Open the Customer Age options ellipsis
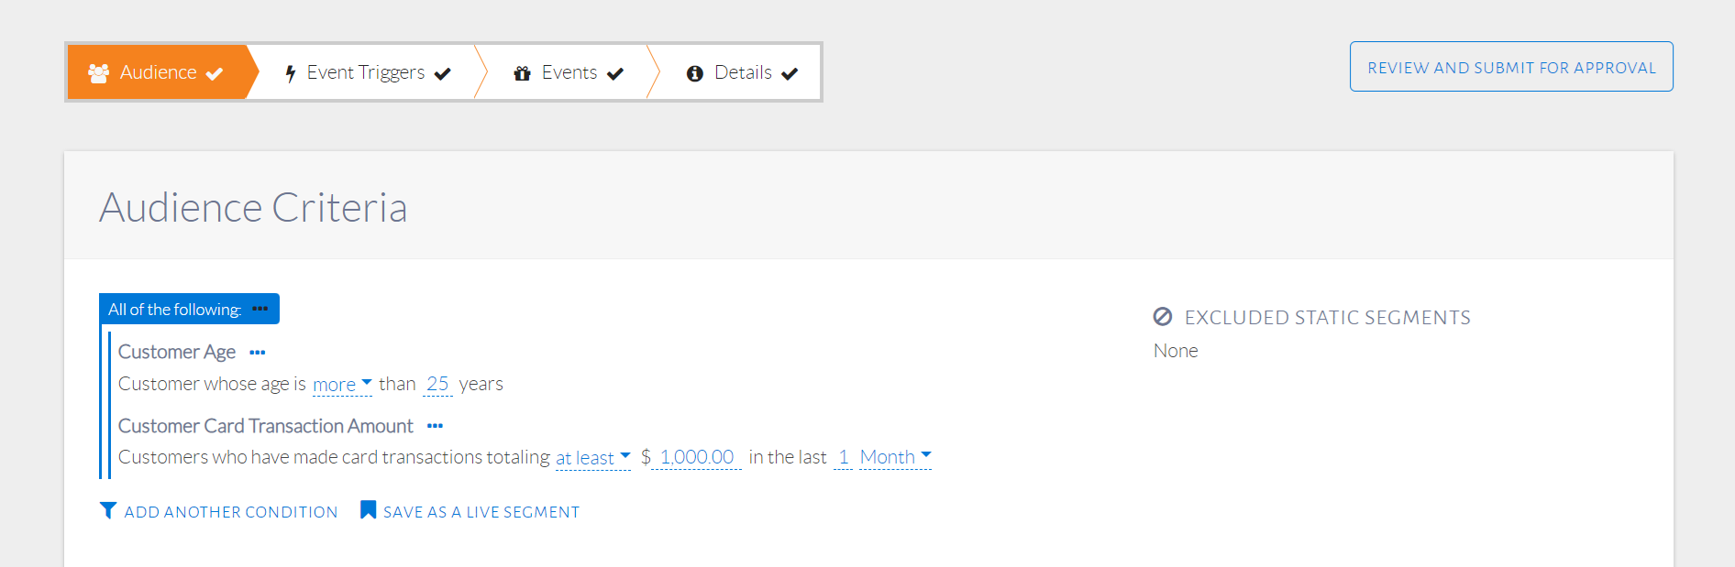The width and height of the screenshot is (1735, 567). click(x=258, y=353)
